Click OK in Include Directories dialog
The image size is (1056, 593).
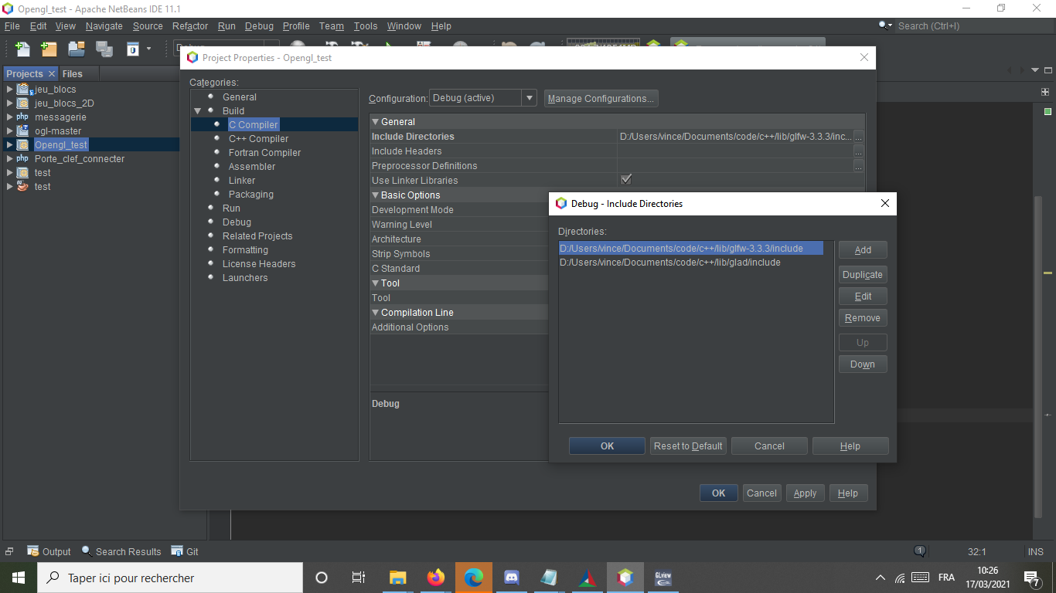607,446
